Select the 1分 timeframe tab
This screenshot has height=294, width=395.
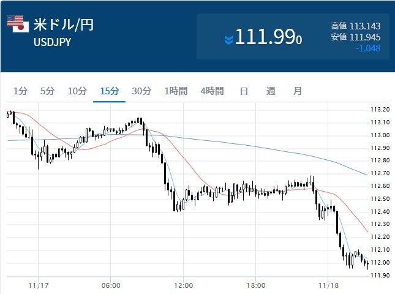point(20,91)
